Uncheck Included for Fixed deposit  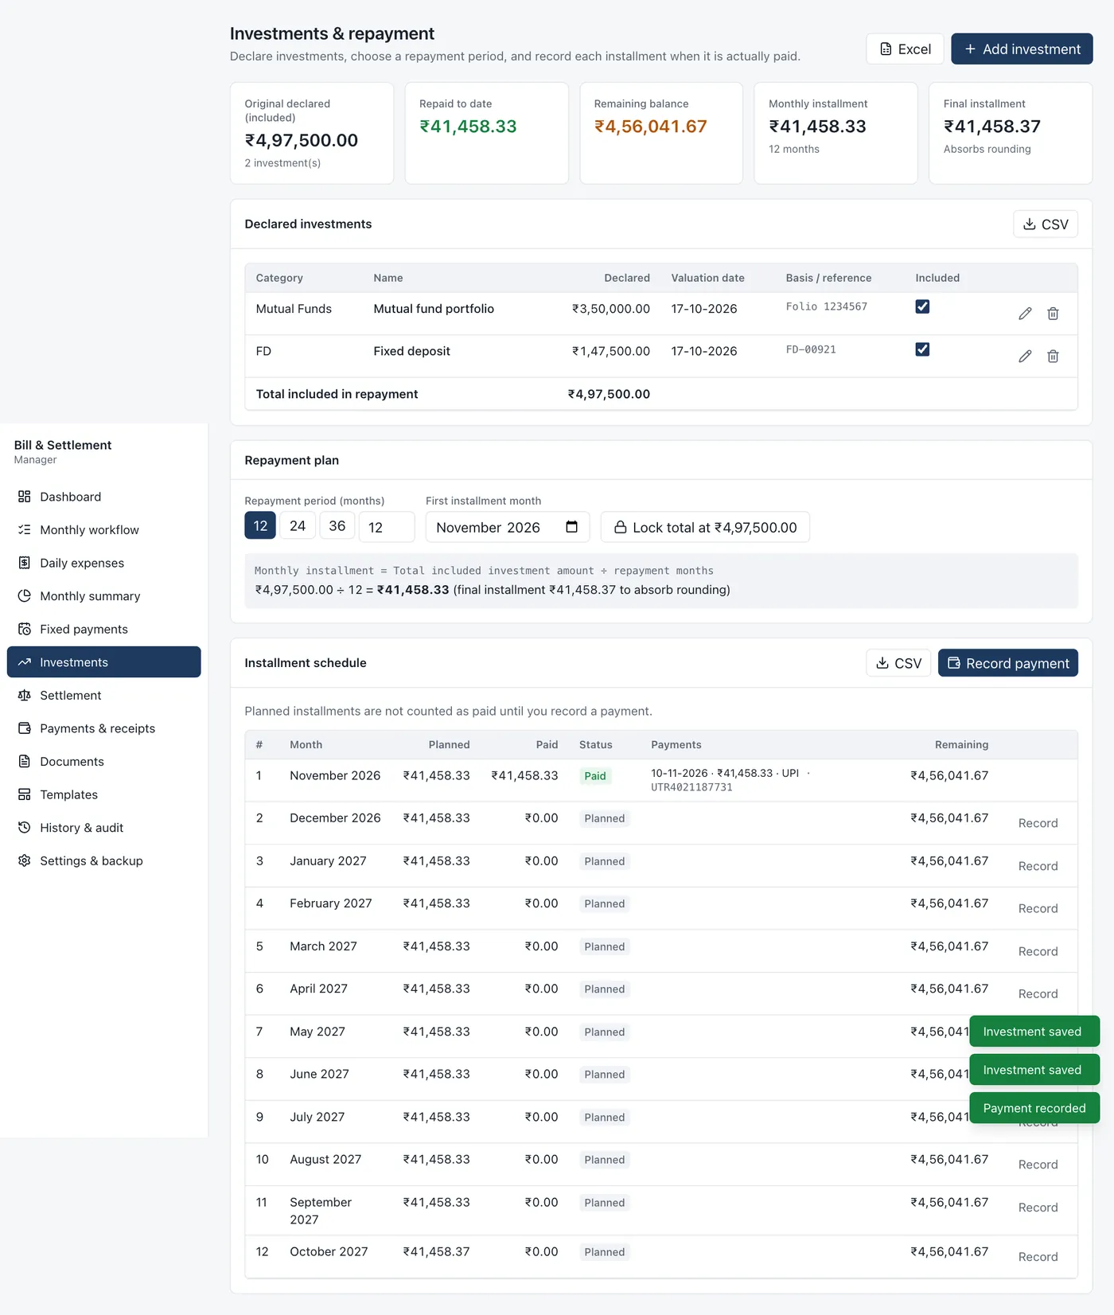(922, 349)
